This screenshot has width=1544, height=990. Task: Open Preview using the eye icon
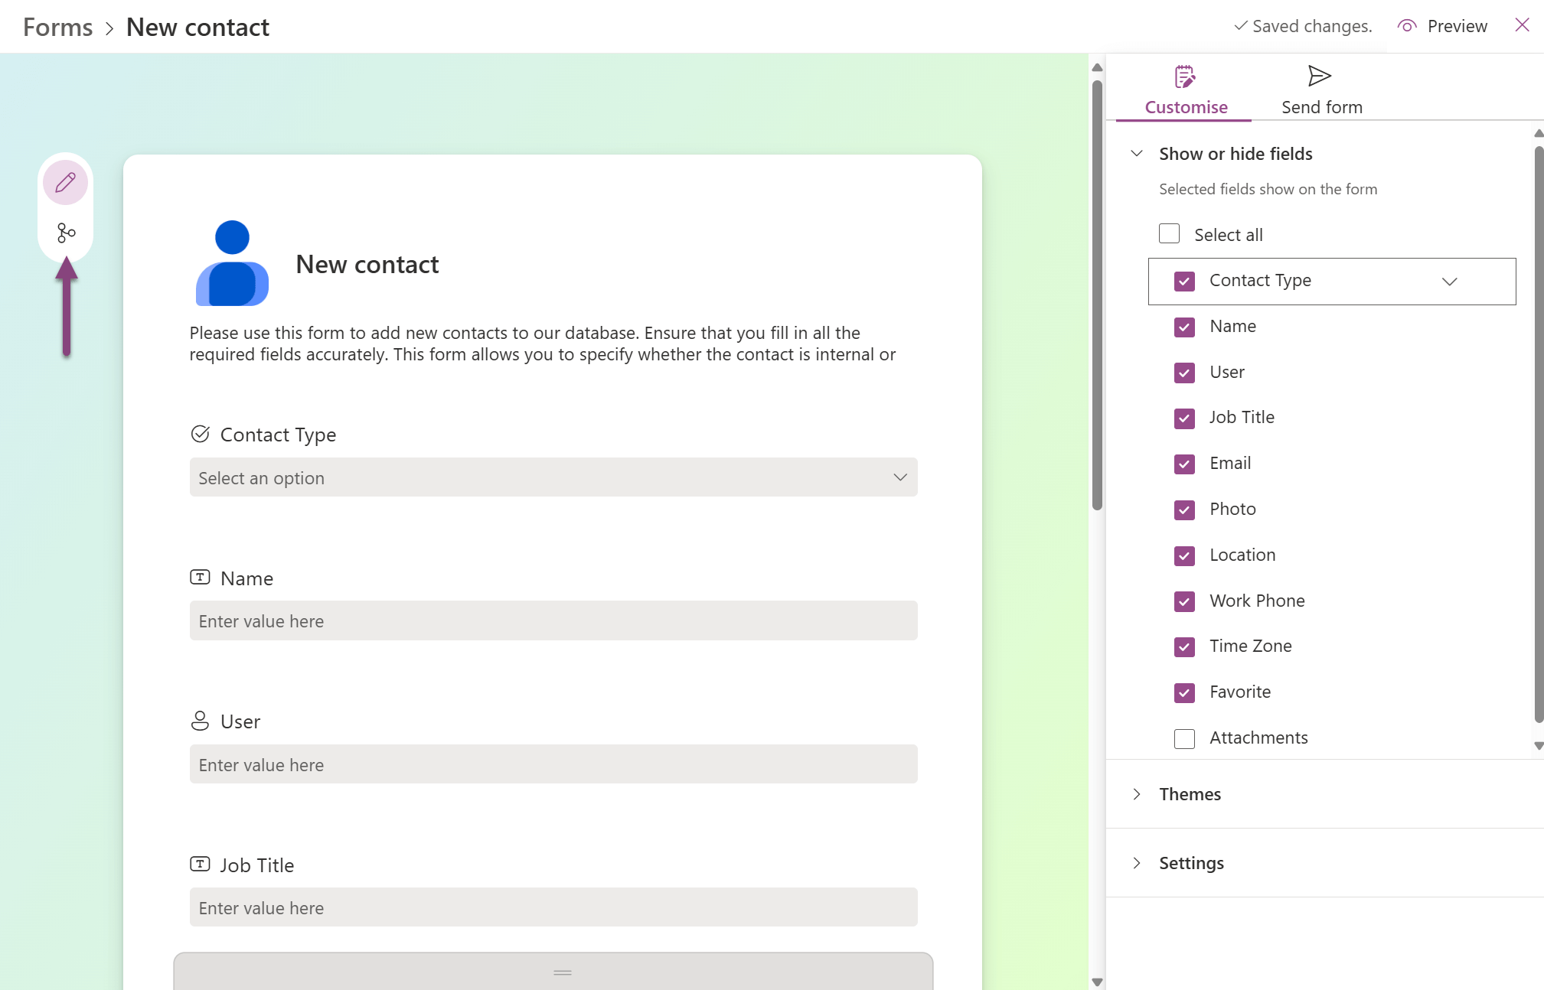tap(1406, 25)
